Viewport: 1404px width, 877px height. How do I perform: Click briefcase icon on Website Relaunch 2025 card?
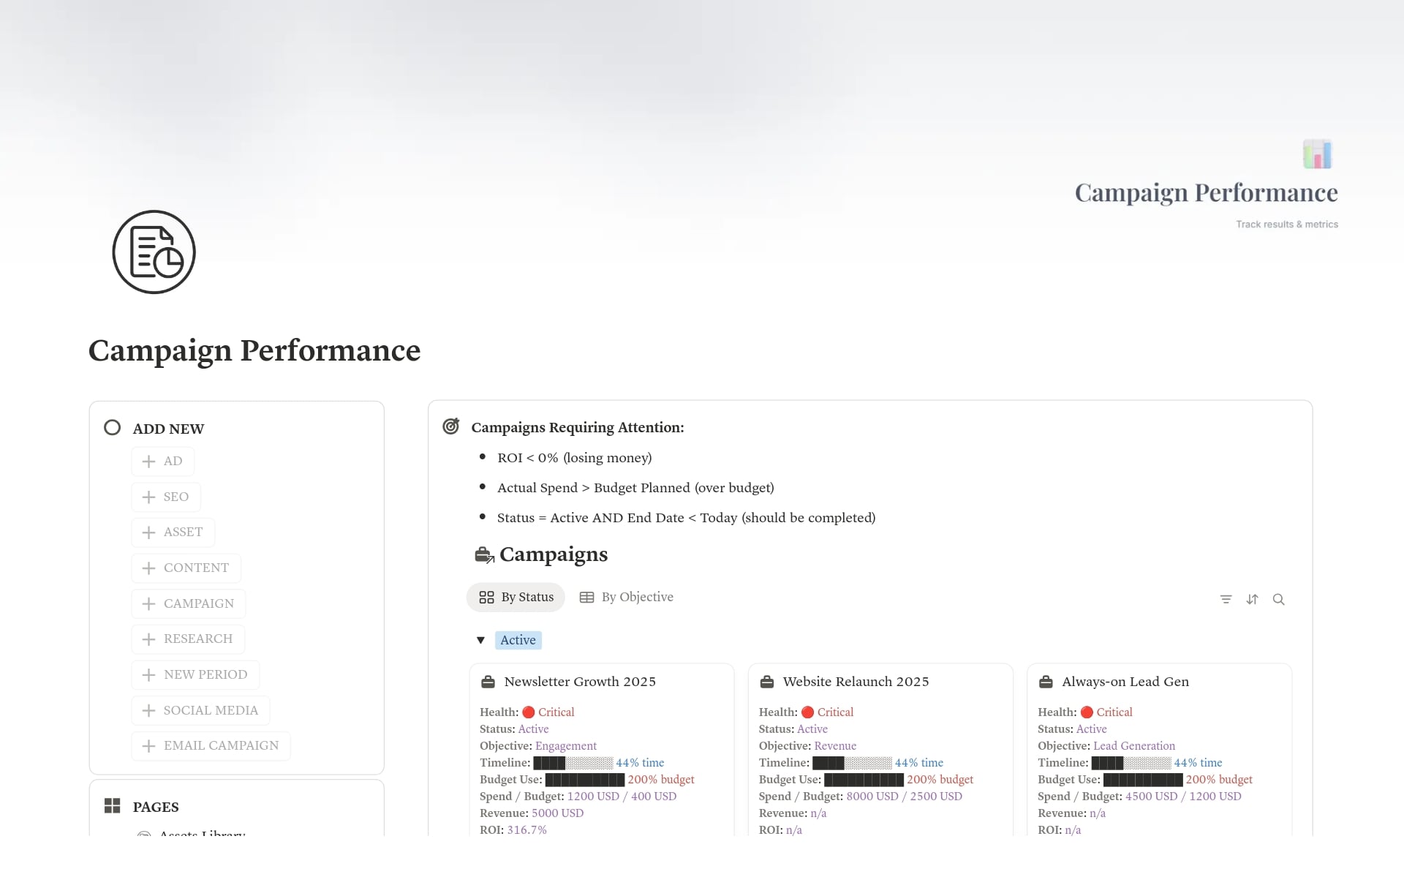(766, 682)
